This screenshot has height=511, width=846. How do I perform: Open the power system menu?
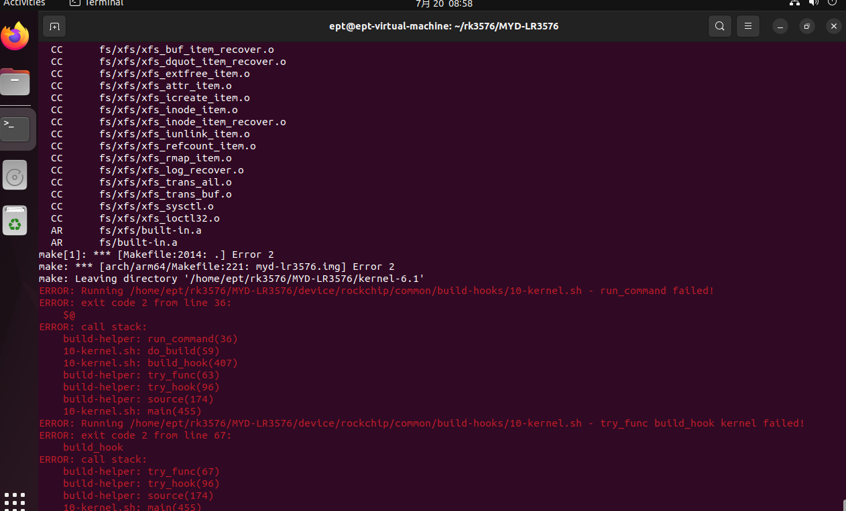coord(832,3)
